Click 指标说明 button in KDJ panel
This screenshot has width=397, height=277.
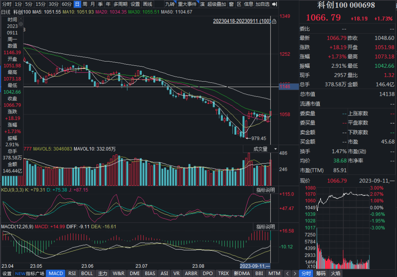point(266,190)
